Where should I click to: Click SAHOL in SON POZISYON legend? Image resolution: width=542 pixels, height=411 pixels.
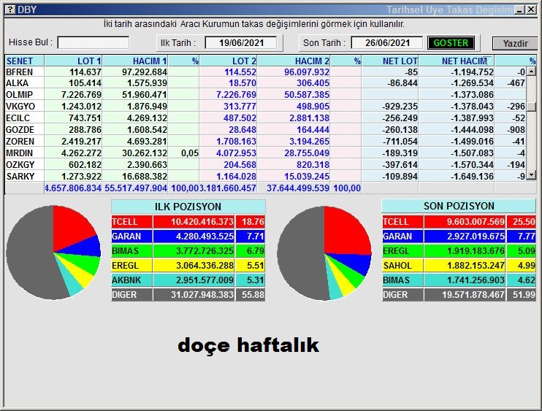[459, 265]
